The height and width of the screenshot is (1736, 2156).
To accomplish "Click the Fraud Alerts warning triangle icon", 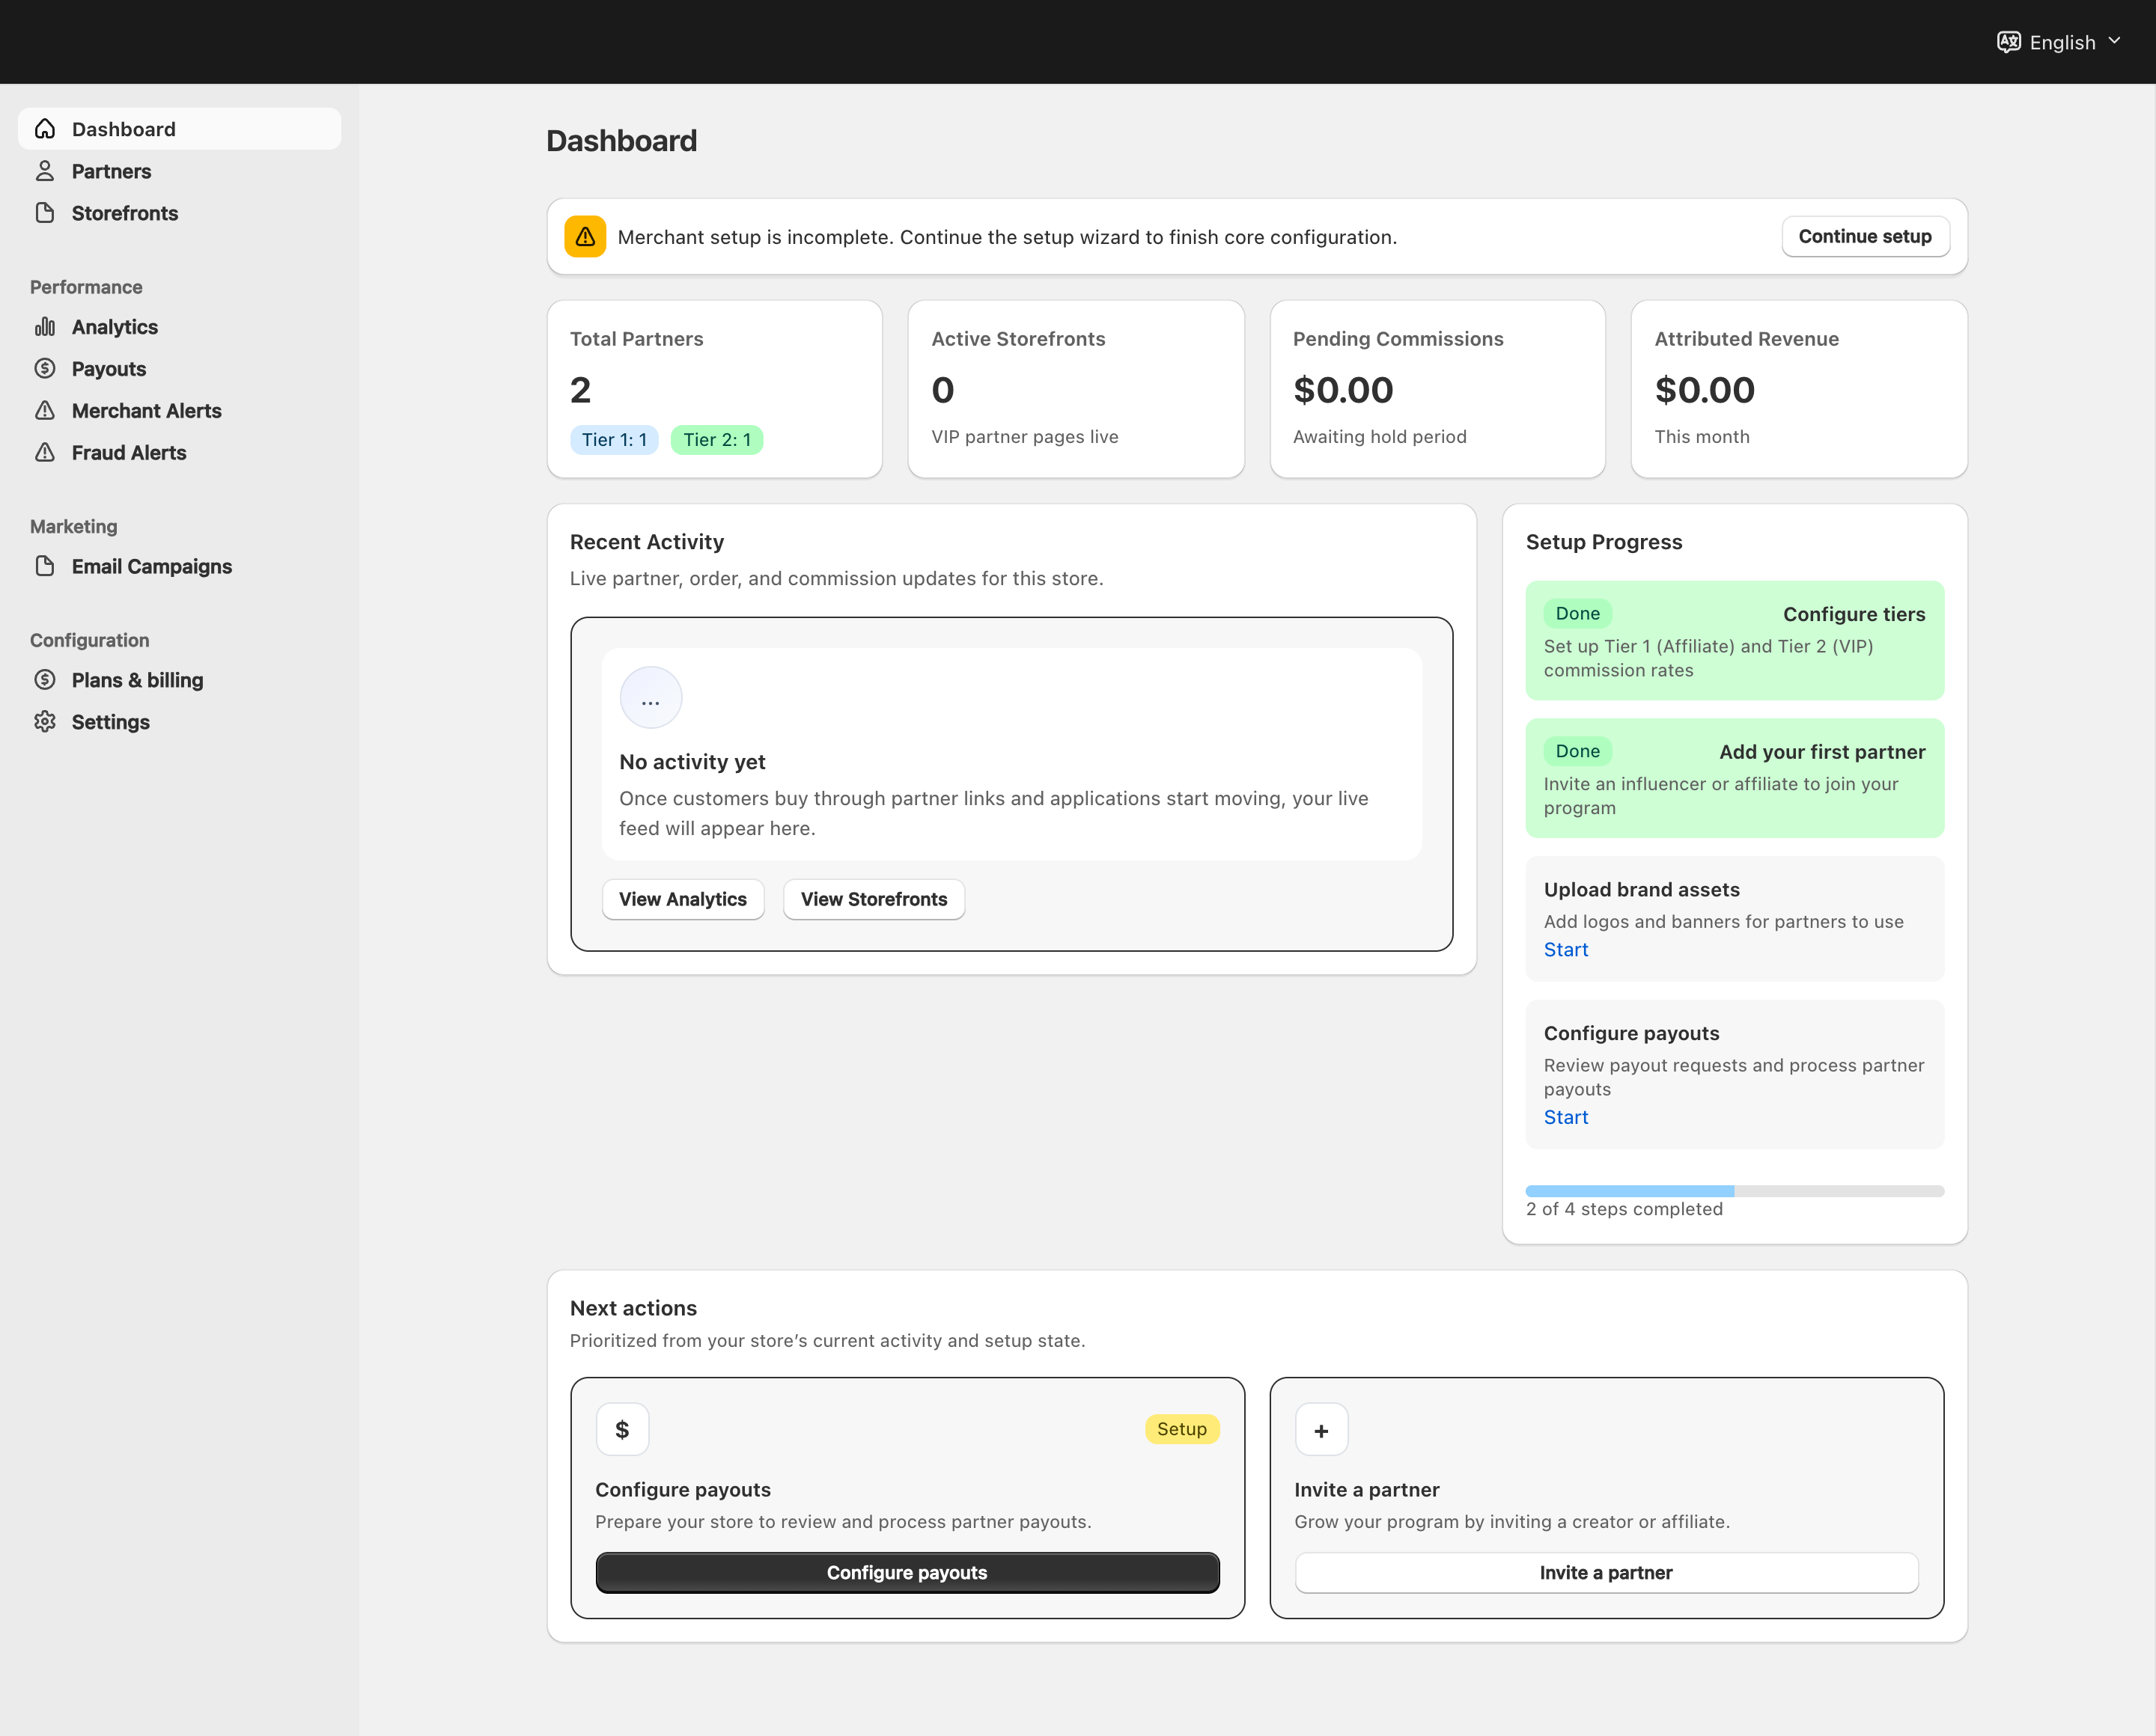I will [x=45, y=453].
